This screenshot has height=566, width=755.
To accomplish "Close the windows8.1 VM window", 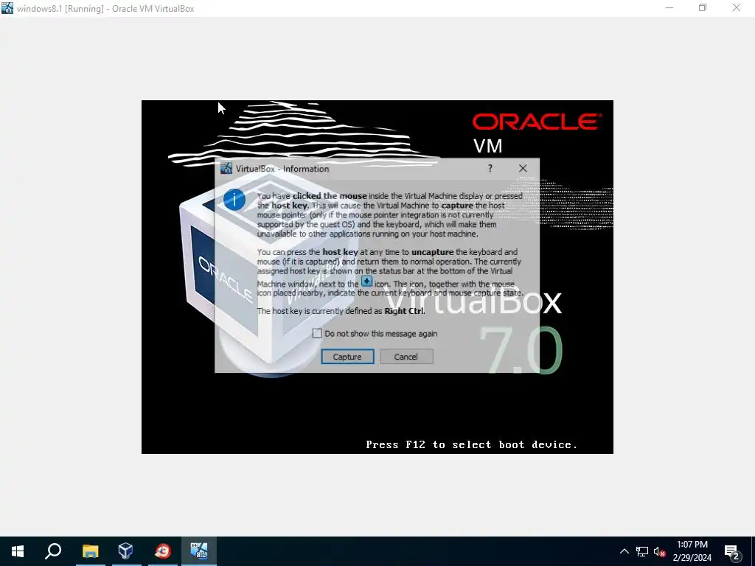I will [737, 7].
